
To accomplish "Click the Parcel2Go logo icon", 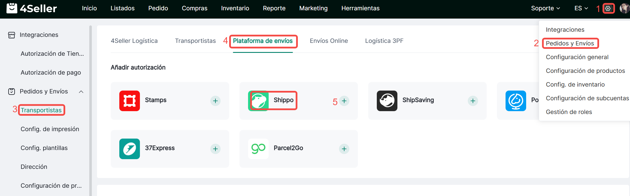I will pyautogui.click(x=258, y=149).
